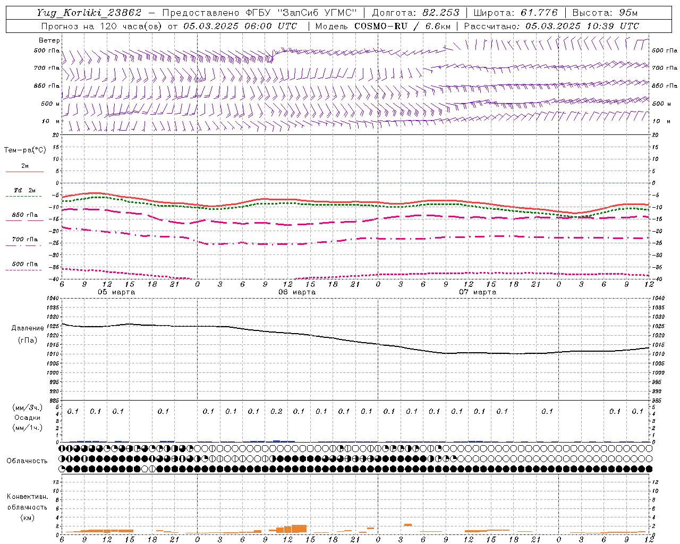The image size is (680, 544).
Task: Click the station title Yug_Korliki_23862
Action: pyautogui.click(x=89, y=13)
